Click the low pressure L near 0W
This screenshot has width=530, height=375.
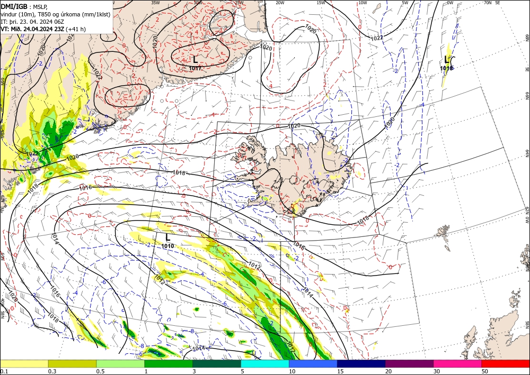point(446,60)
